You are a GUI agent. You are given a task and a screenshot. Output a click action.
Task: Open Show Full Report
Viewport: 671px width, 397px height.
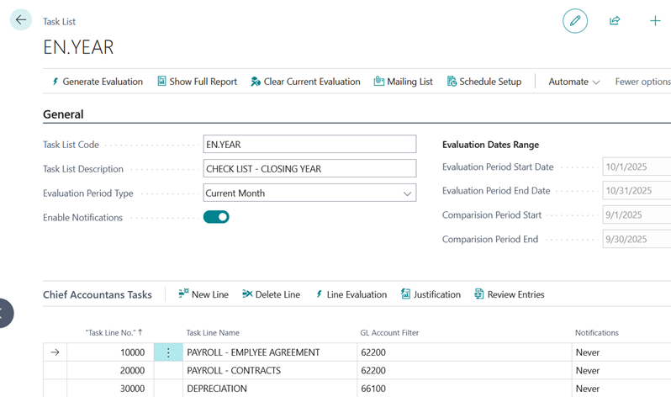coord(197,82)
